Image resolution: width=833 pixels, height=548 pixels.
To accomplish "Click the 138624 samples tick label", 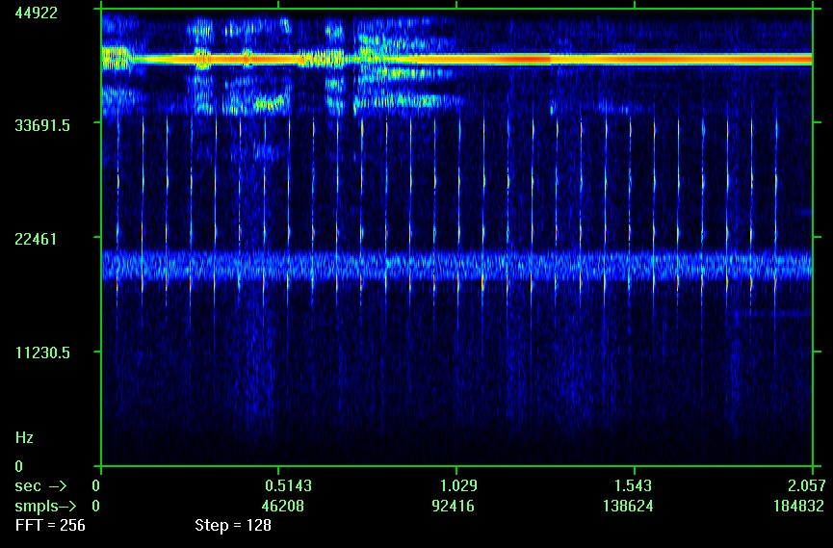I will point(628,506).
